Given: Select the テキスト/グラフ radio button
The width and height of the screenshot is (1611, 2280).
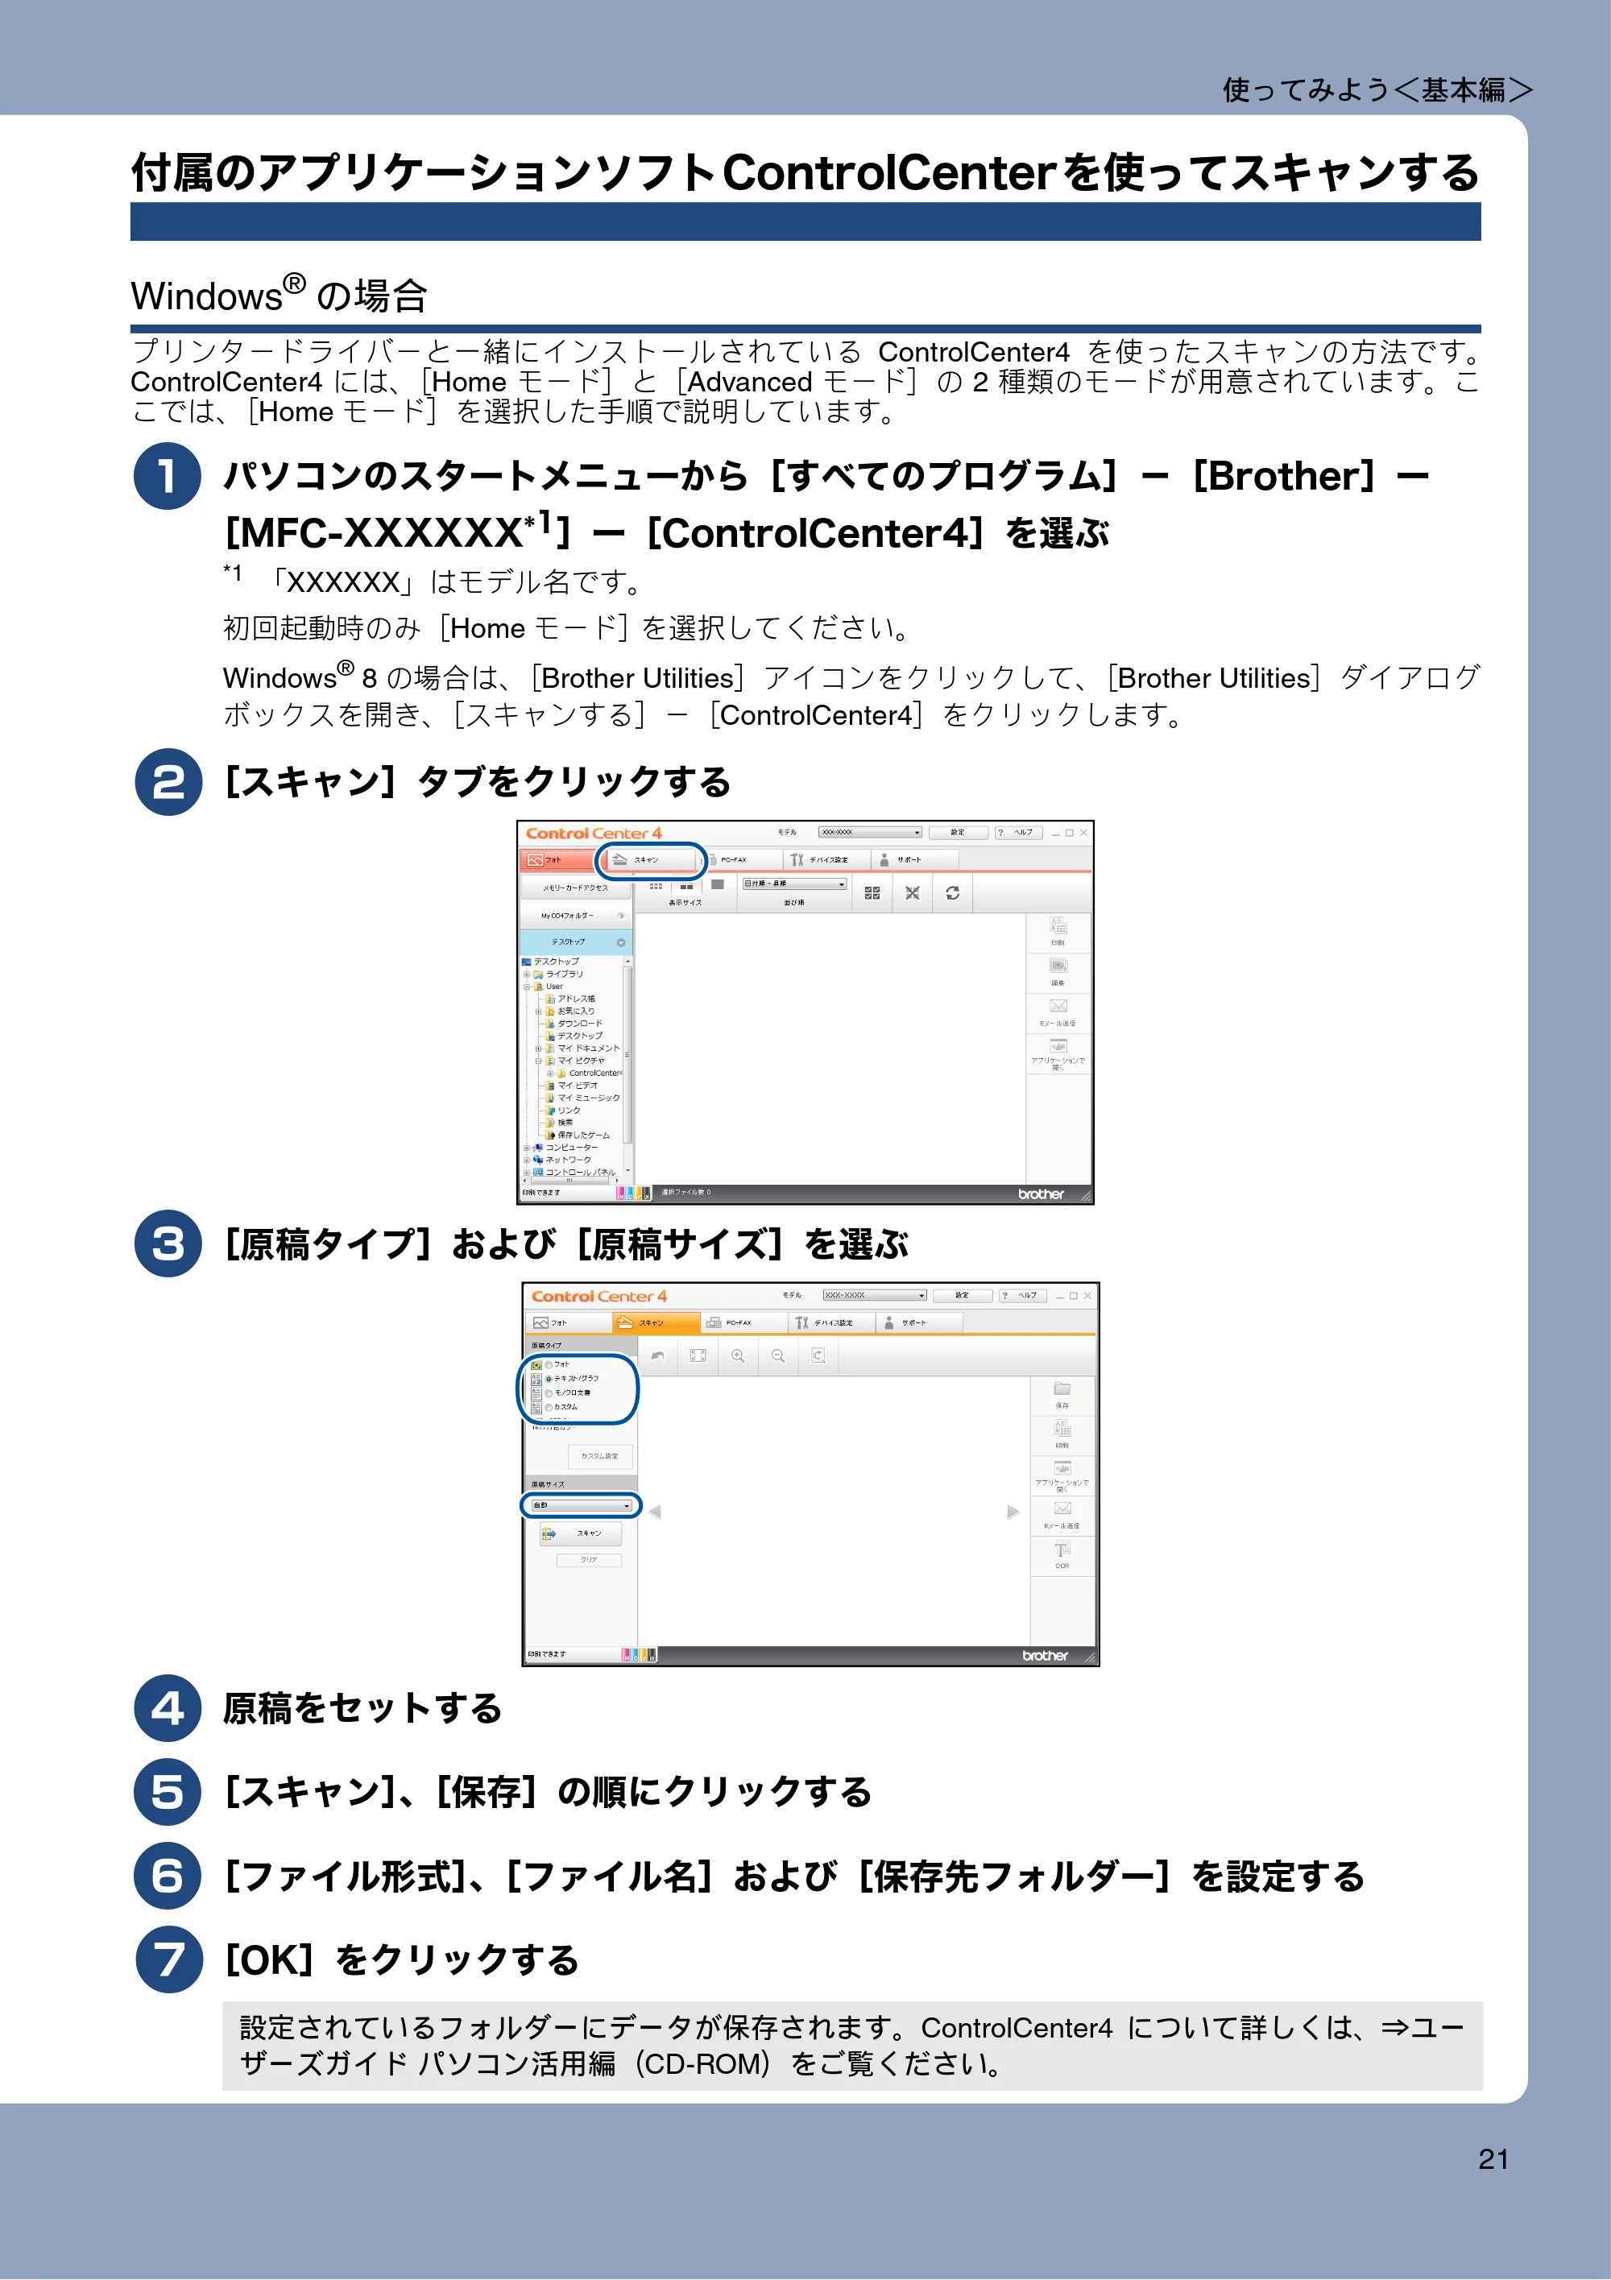Looking at the screenshot, I should (549, 1378).
